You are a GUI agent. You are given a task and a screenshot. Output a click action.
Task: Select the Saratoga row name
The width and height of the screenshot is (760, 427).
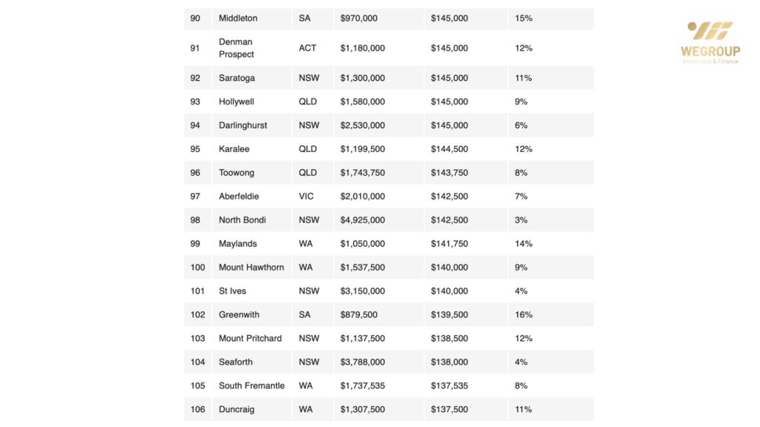pyautogui.click(x=237, y=78)
